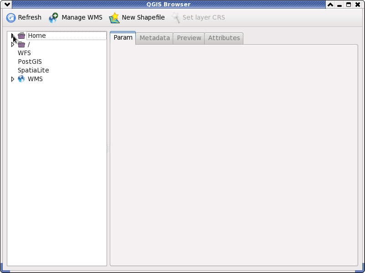Switch to the Param tab
The height and width of the screenshot is (273, 365).
click(x=123, y=37)
